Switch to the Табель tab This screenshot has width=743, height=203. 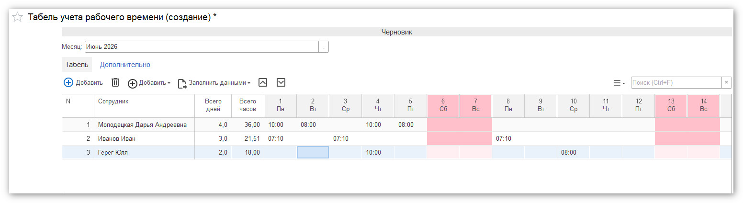pos(77,65)
